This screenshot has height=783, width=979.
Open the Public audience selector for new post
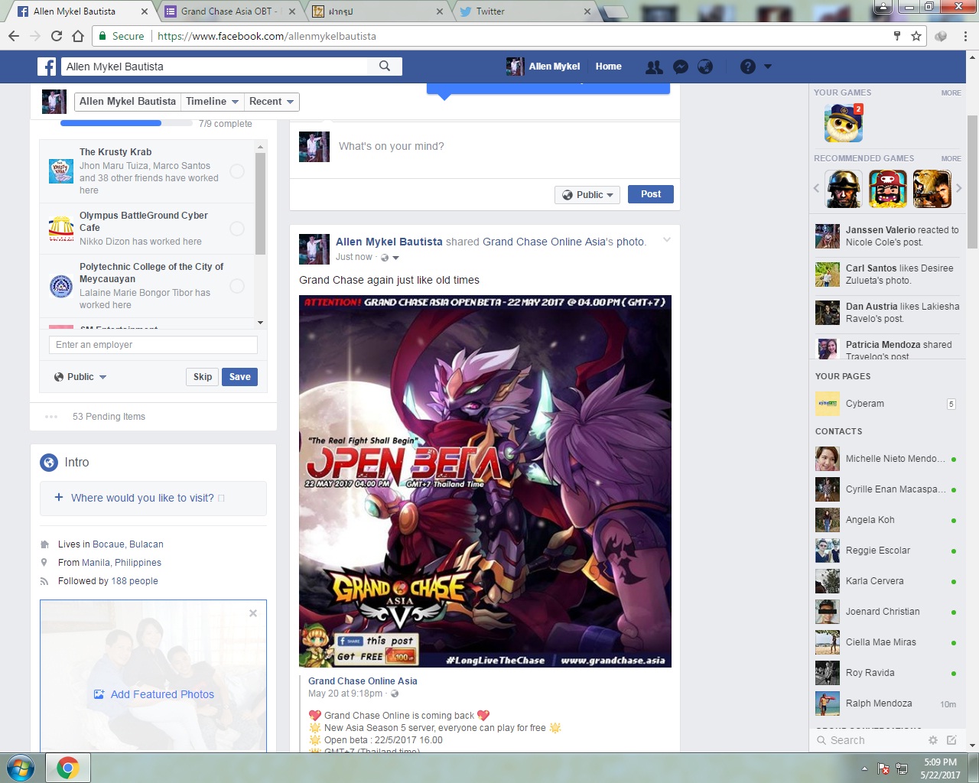pyautogui.click(x=587, y=195)
